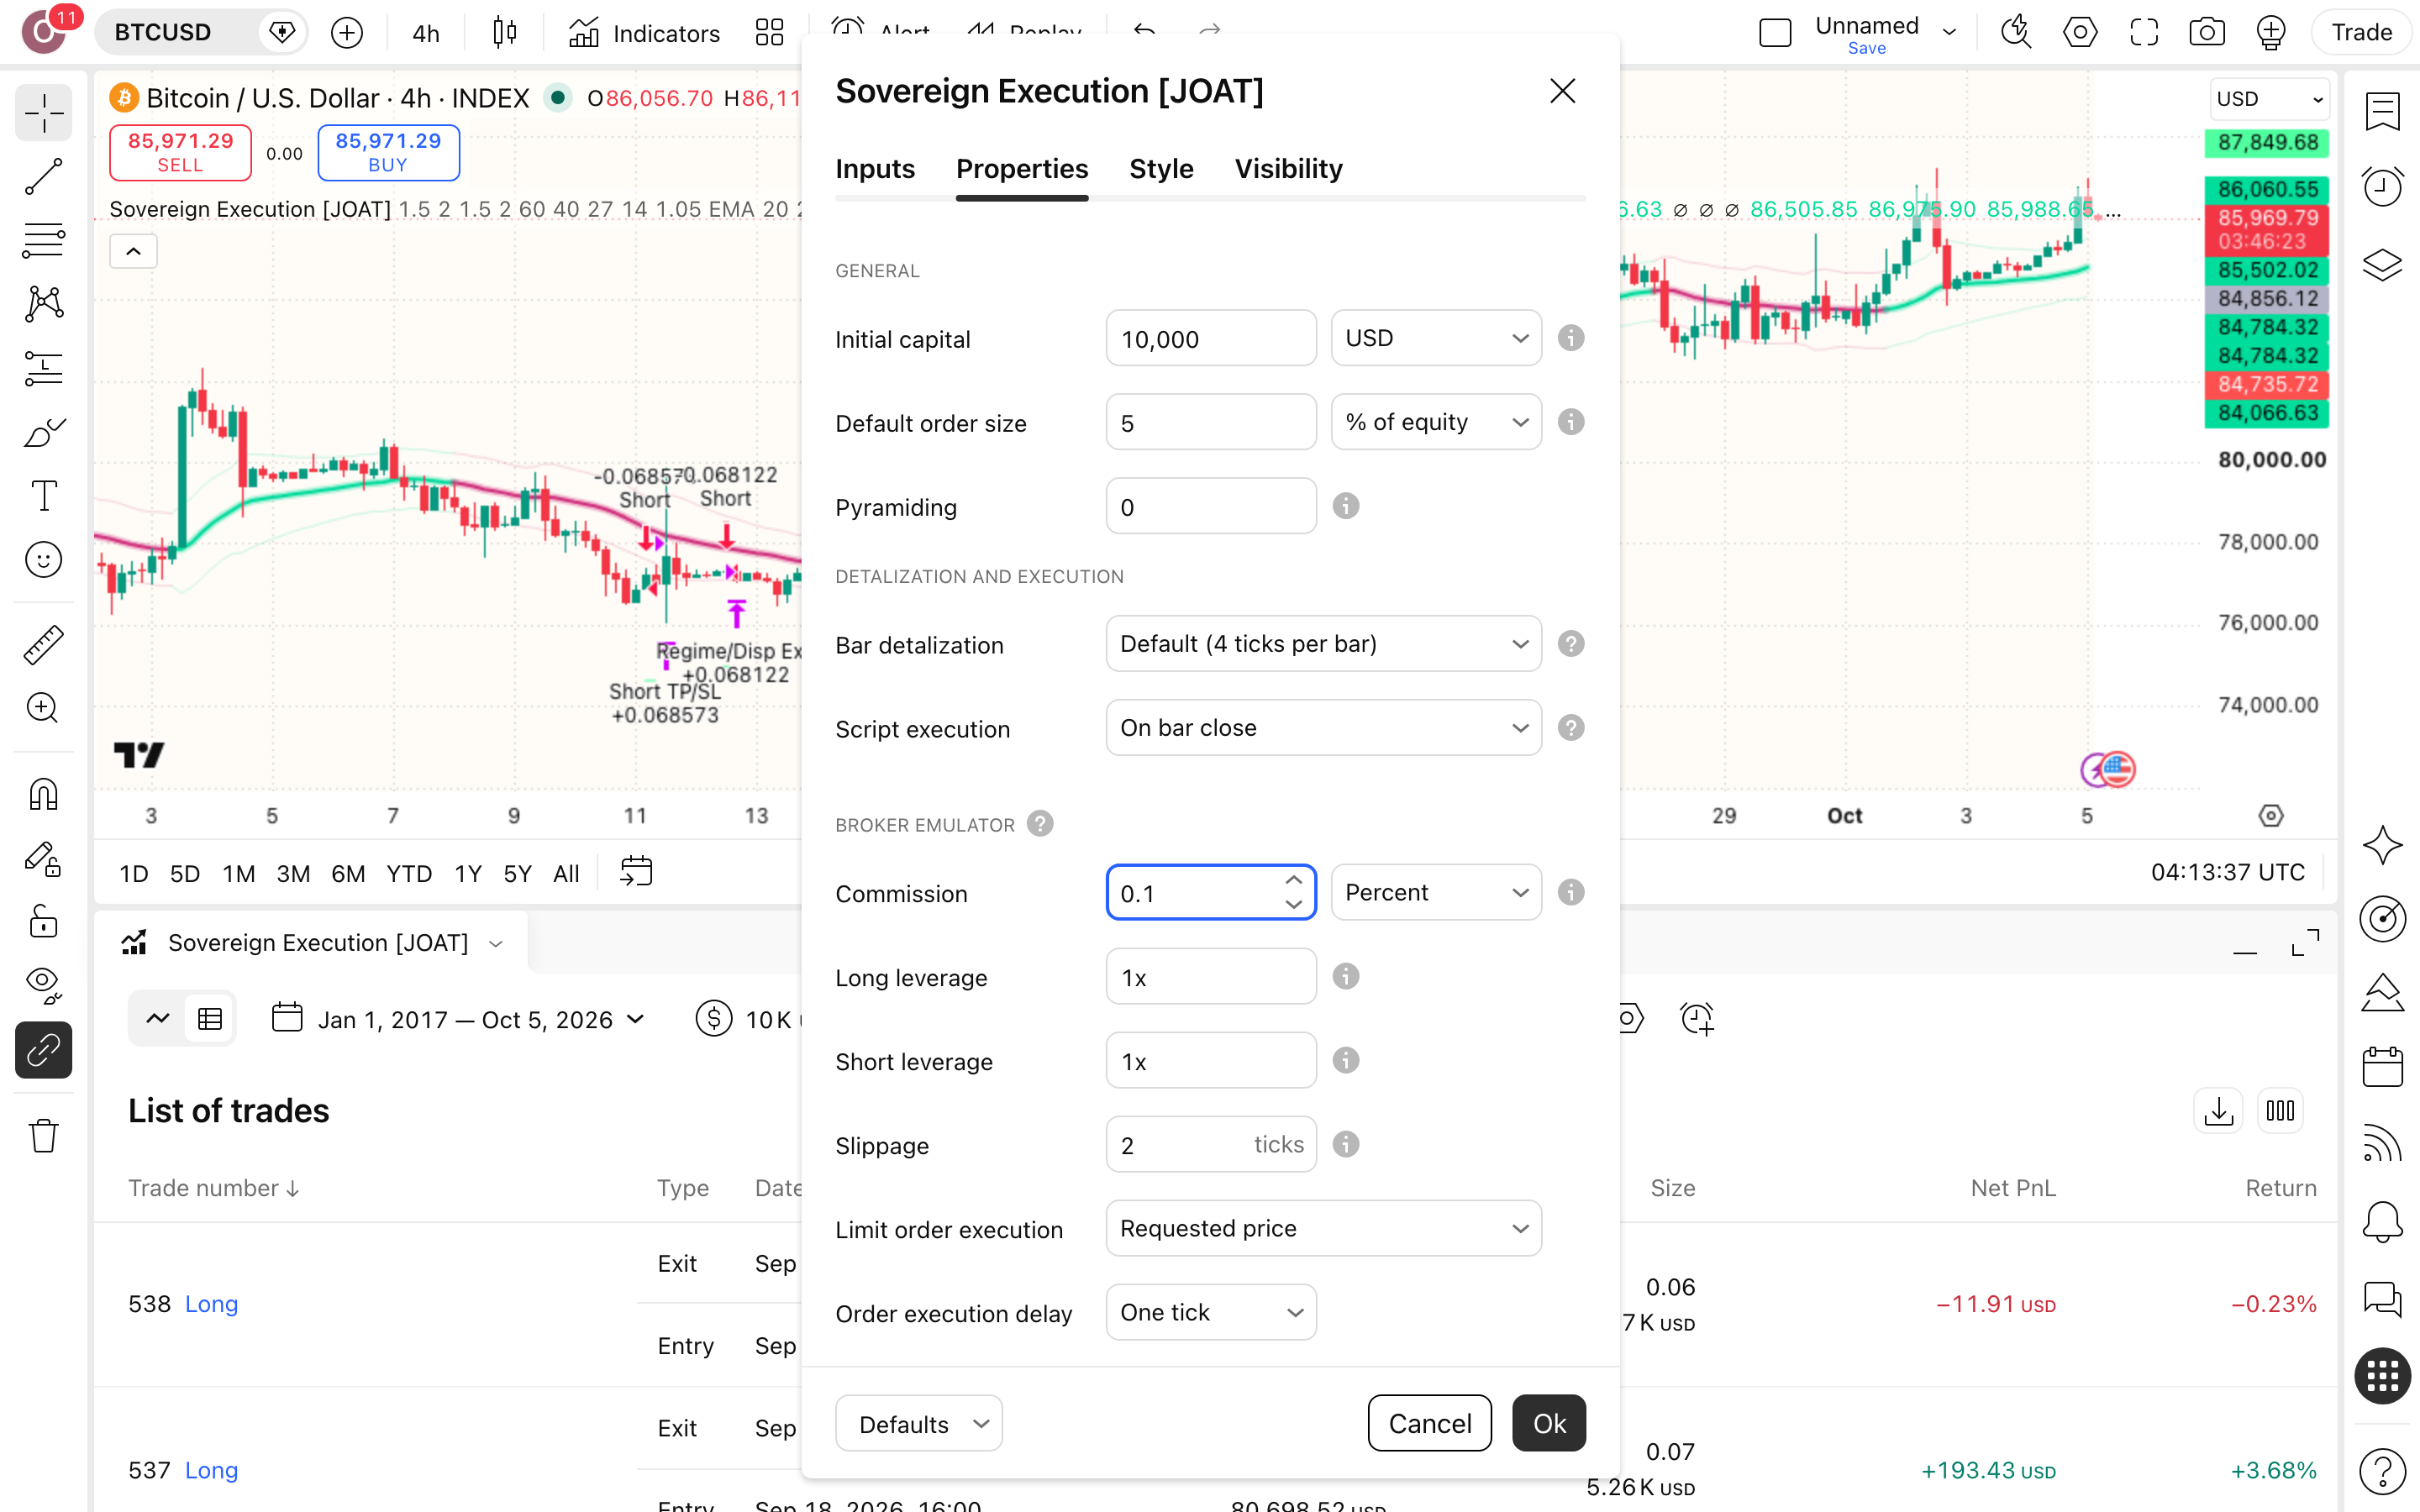Open the % of equity order size dropdown
Image resolution: width=2420 pixels, height=1512 pixels.
[x=1436, y=422]
